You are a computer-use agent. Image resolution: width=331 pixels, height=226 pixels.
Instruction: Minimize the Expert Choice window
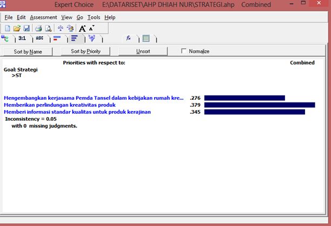(292, 4)
